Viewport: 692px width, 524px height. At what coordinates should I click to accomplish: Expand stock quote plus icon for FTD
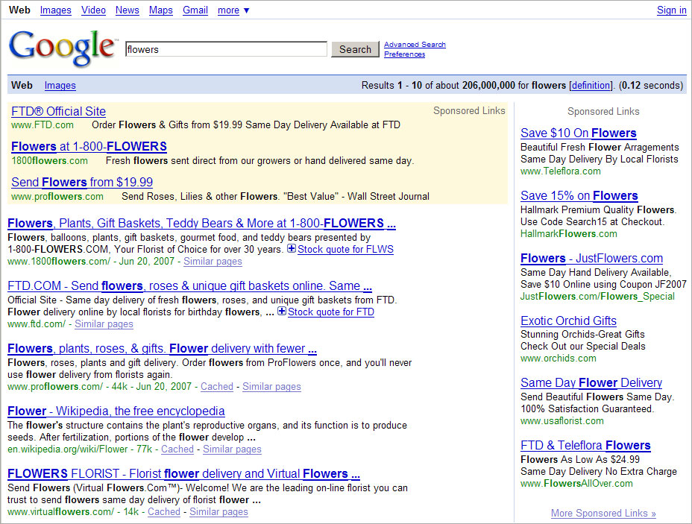point(281,312)
